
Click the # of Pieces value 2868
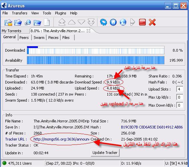(x=38, y=133)
